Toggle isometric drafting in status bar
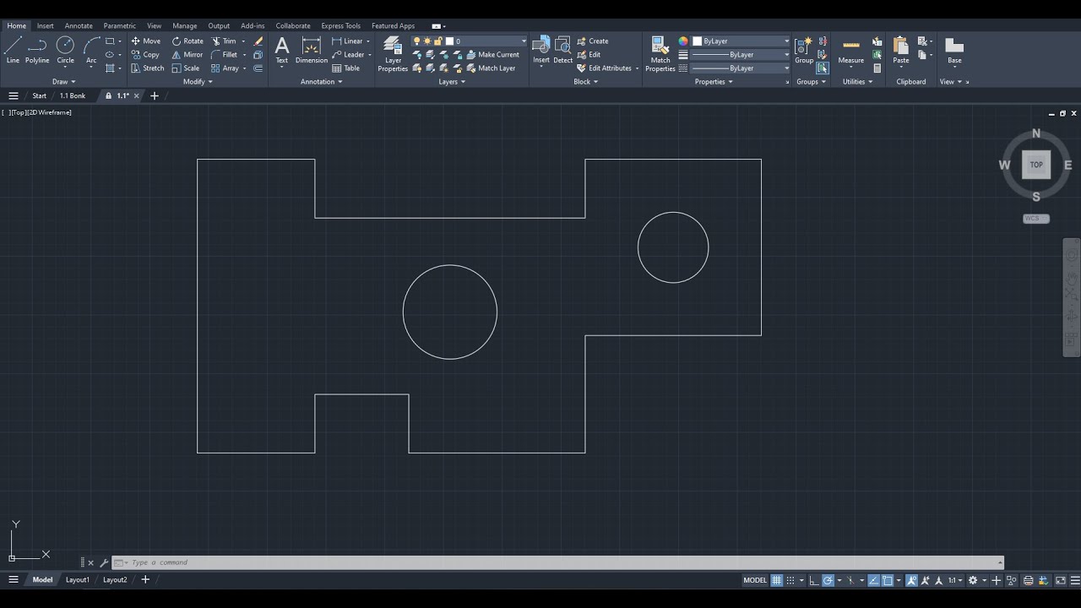Image resolution: width=1081 pixels, height=608 pixels. tap(850, 580)
